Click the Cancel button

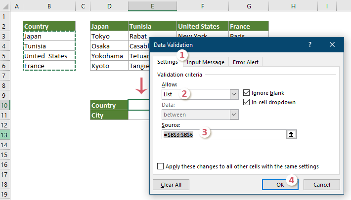coord(321,185)
